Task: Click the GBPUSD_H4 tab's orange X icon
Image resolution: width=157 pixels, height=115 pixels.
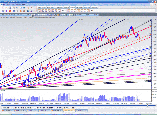Action: click(52, 110)
